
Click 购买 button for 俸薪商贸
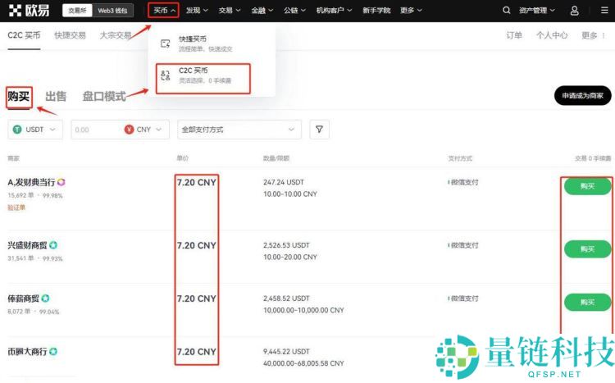pos(588,302)
